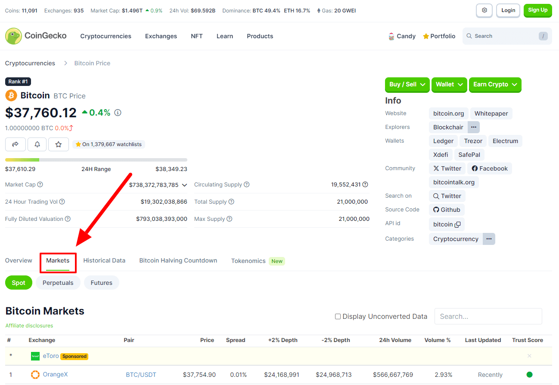Switch to the Futures market filter
Viewport: 559px width, 385px height.
pyautogui.click(x=102, y=283)
